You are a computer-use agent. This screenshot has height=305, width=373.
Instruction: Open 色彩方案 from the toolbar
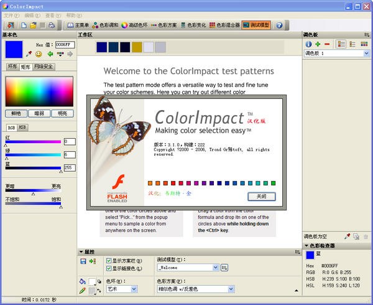pyautogui.click(x=163, y=25)
